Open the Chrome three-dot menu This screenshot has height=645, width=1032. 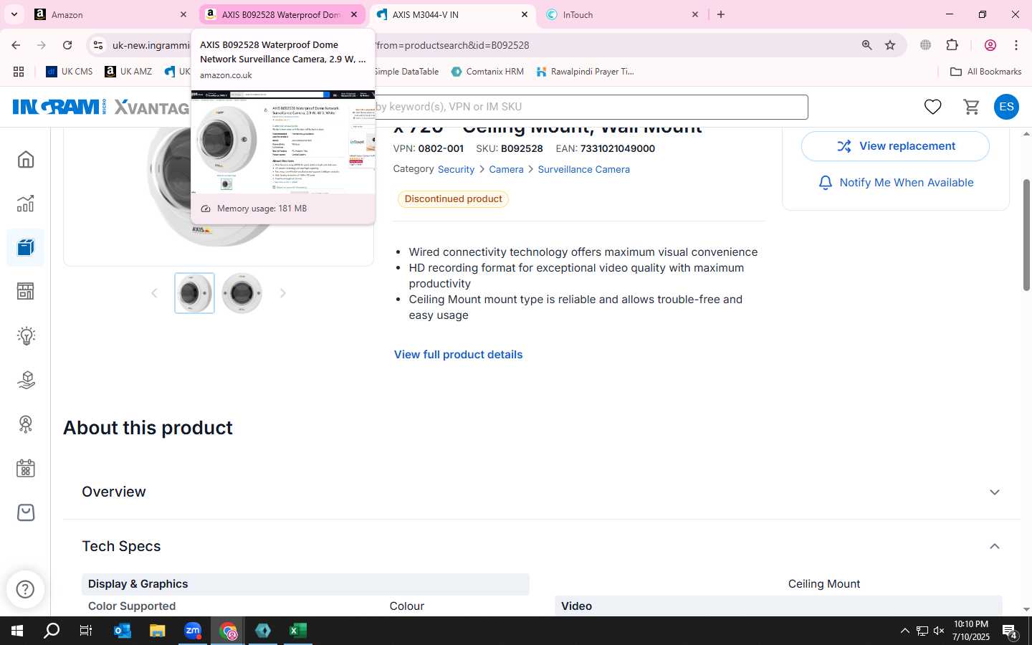click(x=1016, y=45)
